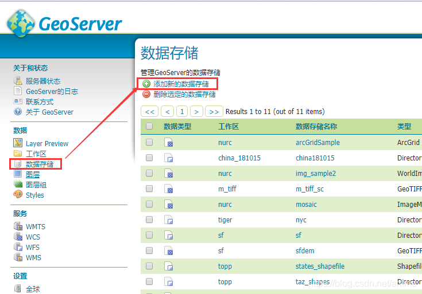Go to next page with > button

pos(196,112)
